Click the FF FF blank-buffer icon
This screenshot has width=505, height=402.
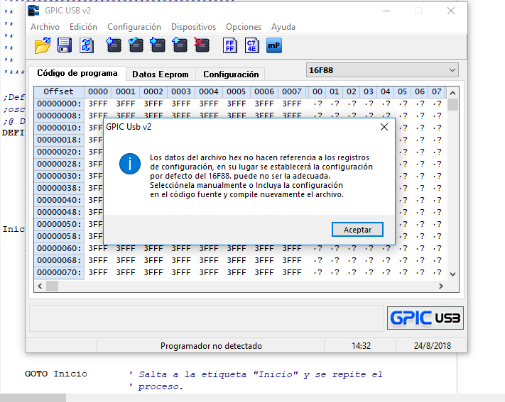coord(229,45)
